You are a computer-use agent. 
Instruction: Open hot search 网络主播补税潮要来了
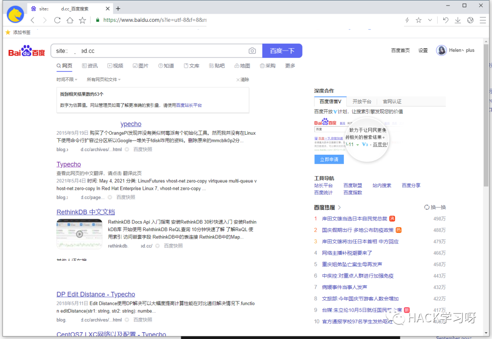347,253
